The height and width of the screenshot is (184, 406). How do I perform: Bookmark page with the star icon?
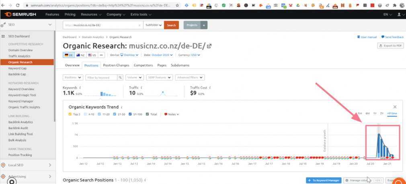click(177, 5)
